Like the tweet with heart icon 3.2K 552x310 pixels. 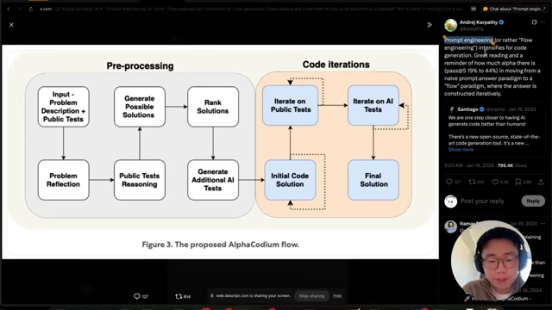(x=500, y=182)
